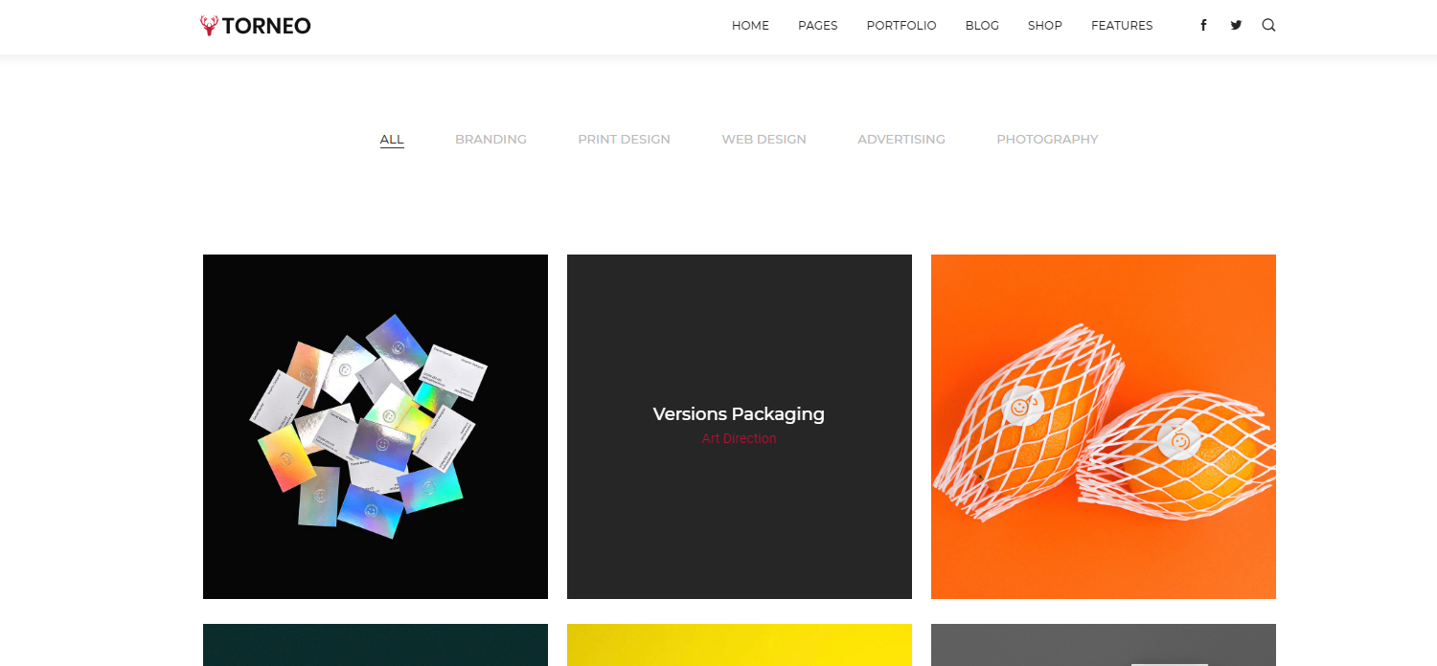Filter portfolio by Photography
This screenshot has width=1437, height=666.
pos(1047,140)
